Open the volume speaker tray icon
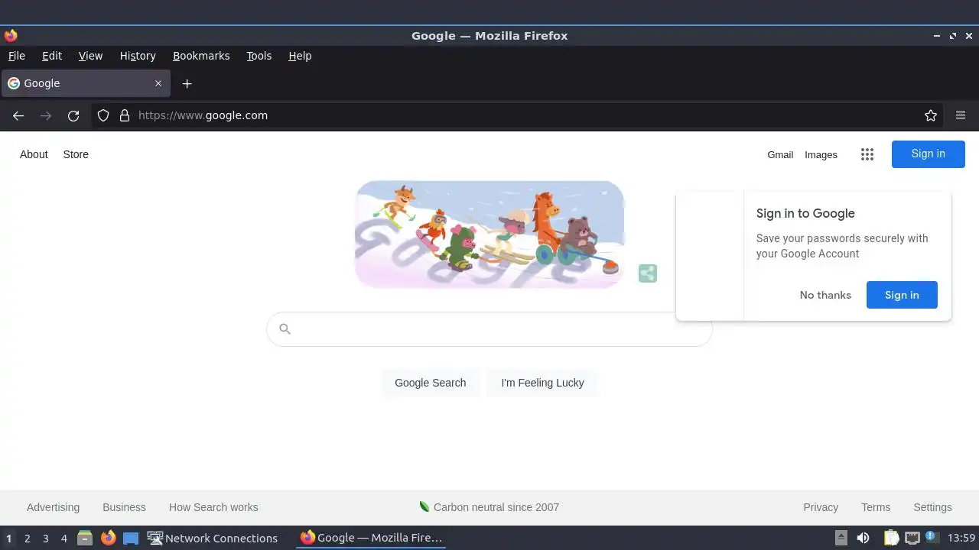Screen dimensions: 979x550 pos(863,539)
